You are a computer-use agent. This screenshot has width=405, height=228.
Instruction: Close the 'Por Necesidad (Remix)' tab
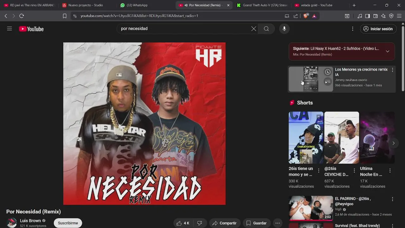click(228, 5)
